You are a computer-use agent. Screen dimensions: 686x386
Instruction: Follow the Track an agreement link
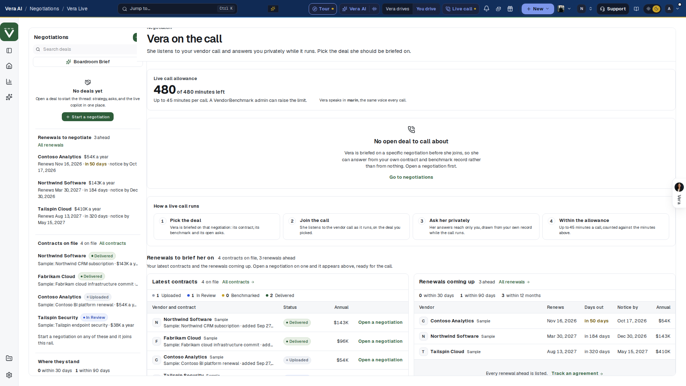[577, 373]
